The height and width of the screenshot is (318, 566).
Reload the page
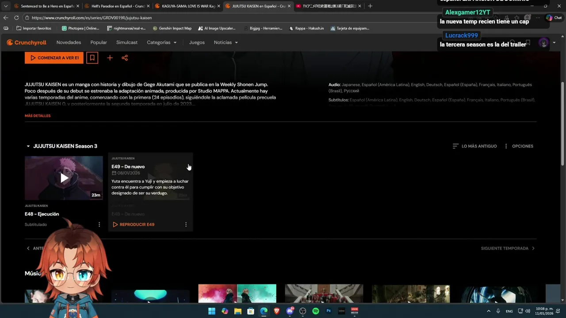coord(16,18)
